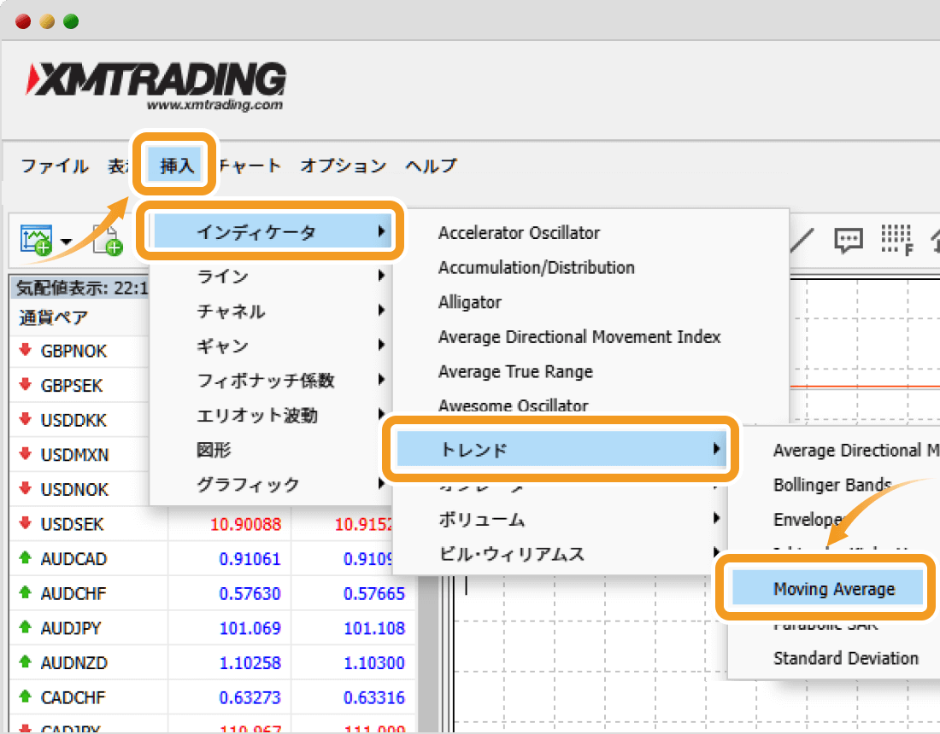Select Bollinger Bands in trend submenu
This screenshot has height=734, width=940.
point(832,484)
